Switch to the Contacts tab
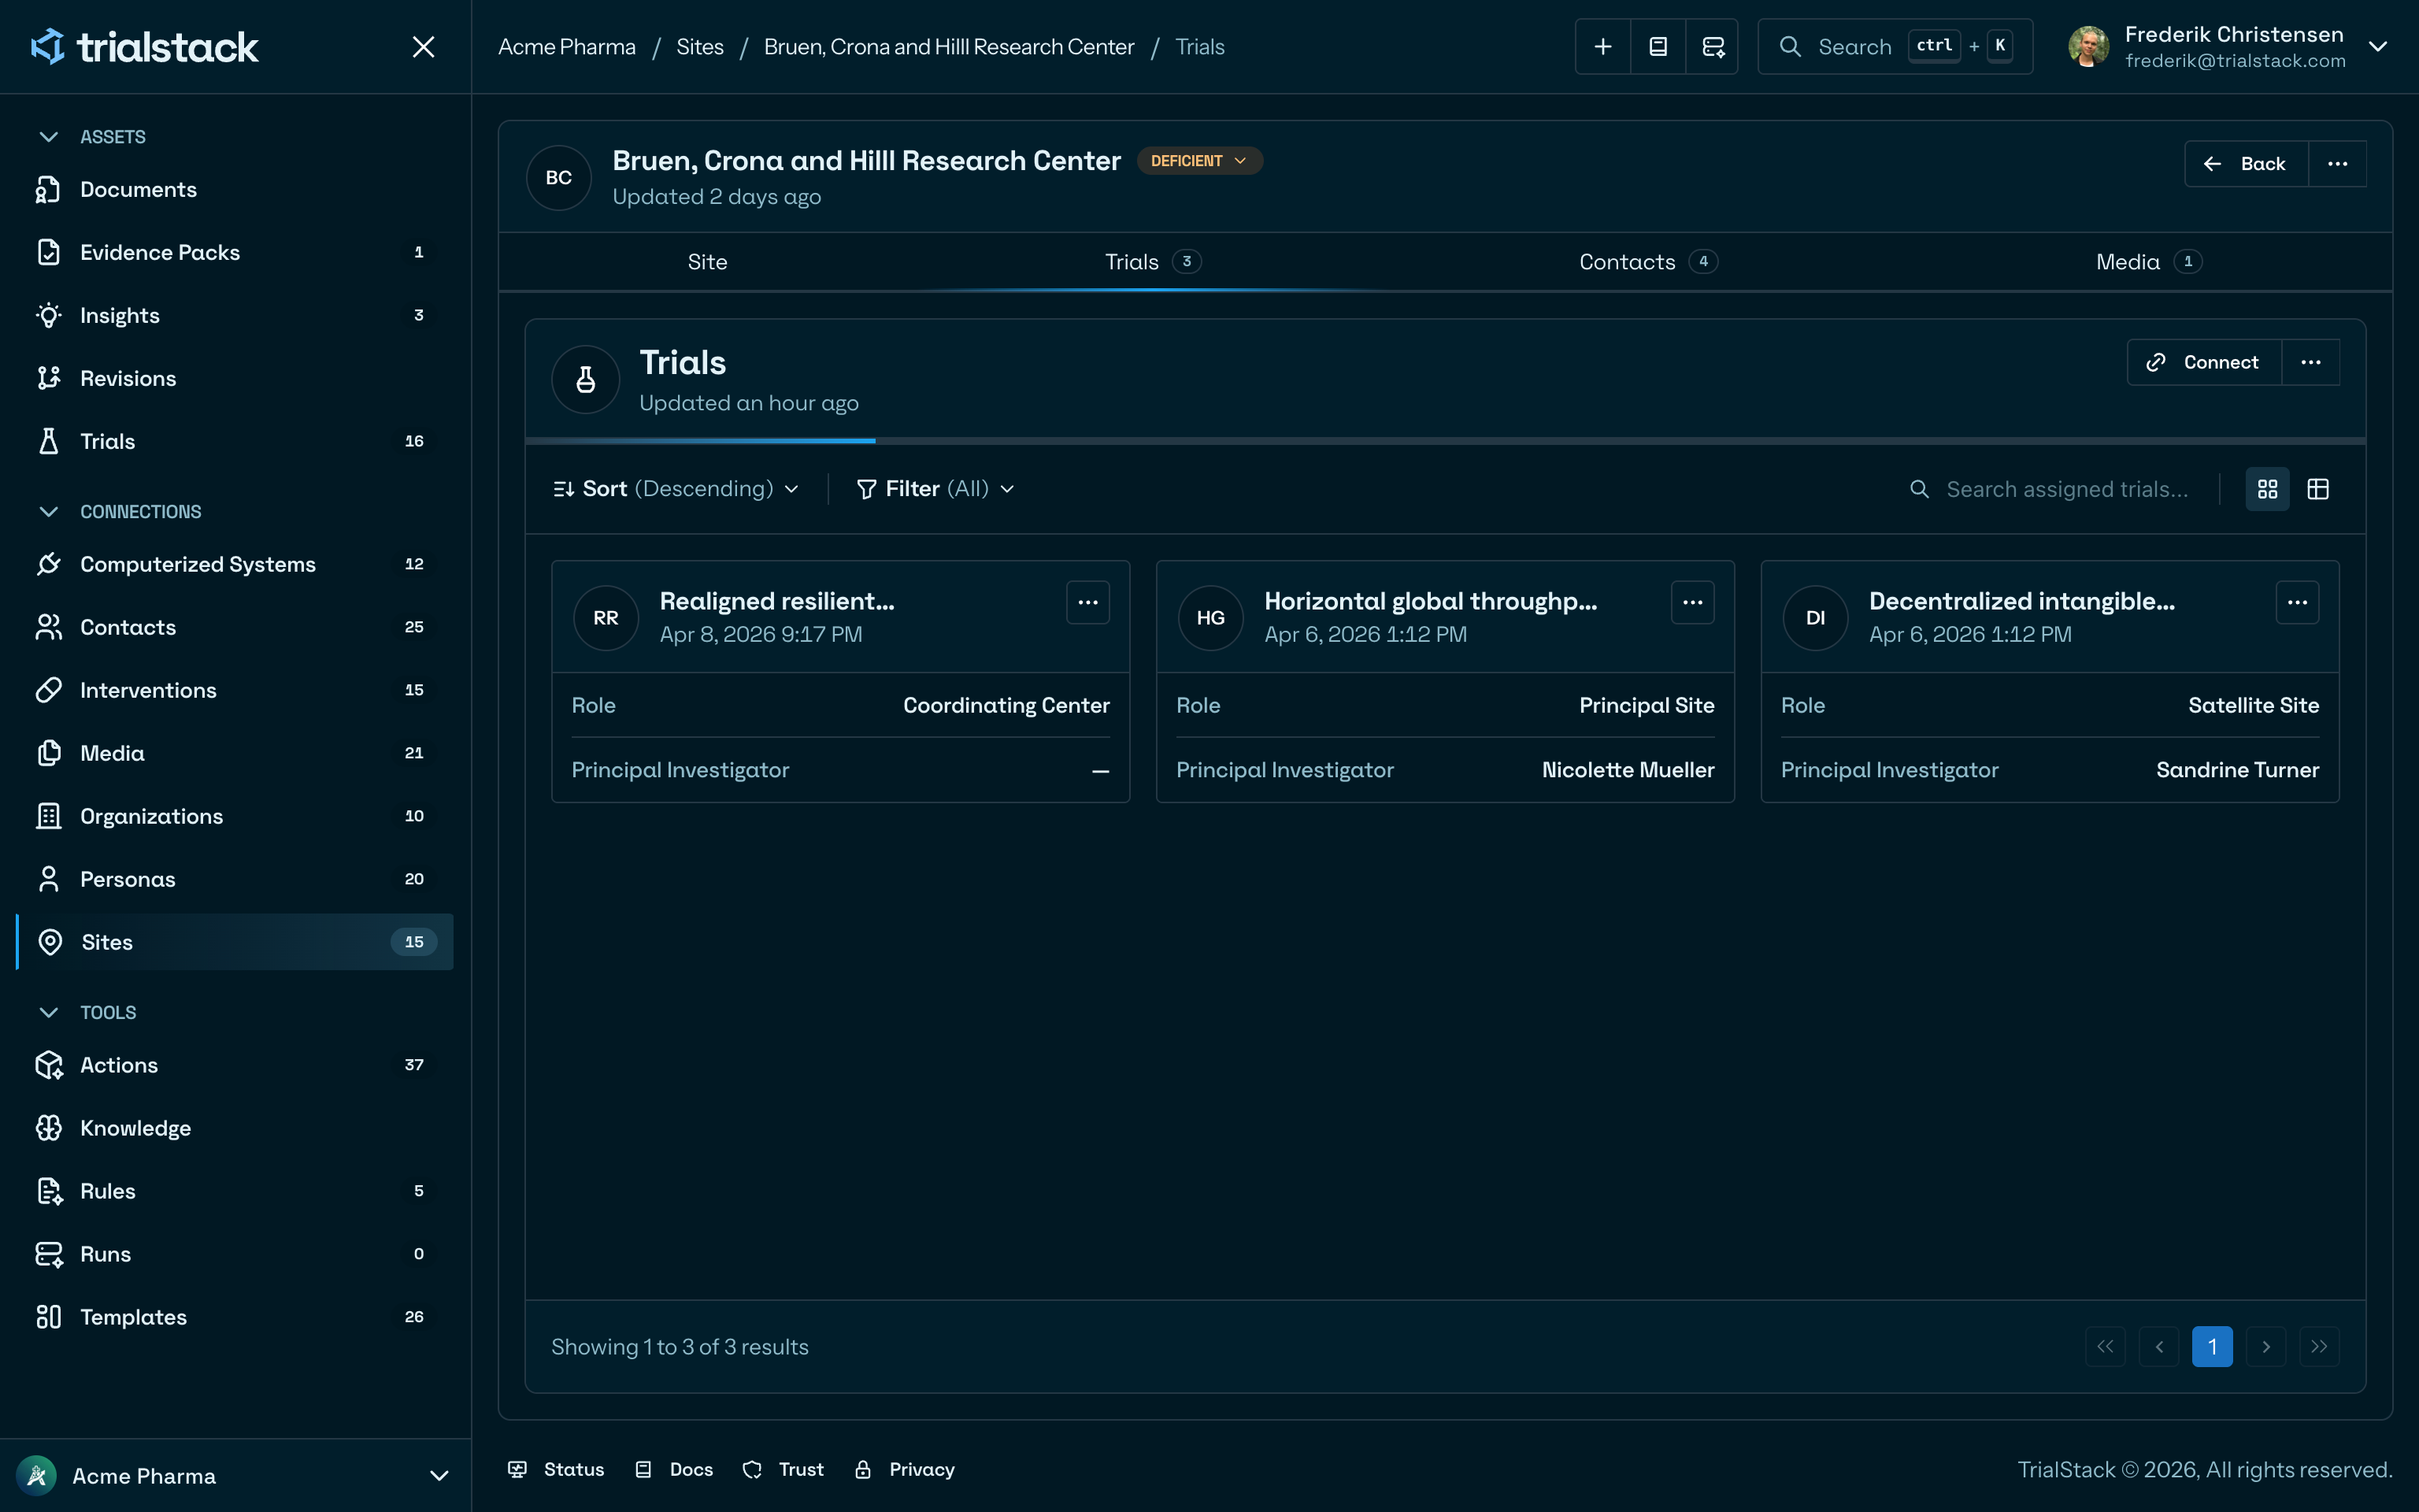Image resolution: width=2419 pixels, height=1512 pixels. pyautogui.click(x=1648, y=262)
